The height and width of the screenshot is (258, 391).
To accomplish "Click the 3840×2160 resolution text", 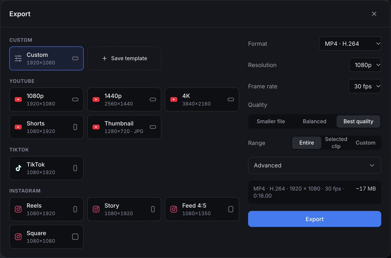I will pyautogui.click(x=196, y=104).
